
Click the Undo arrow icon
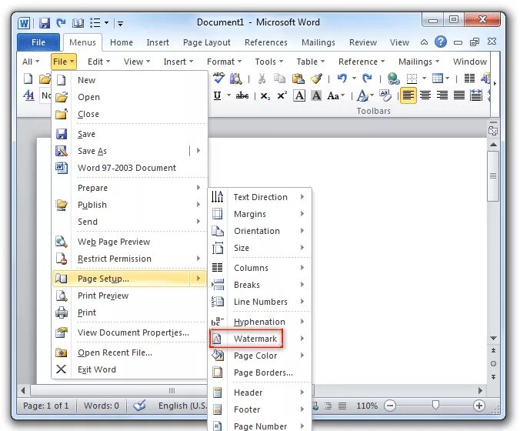(342, 79)
